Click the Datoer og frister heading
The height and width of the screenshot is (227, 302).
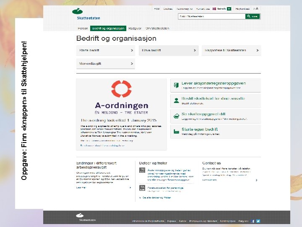153,163
